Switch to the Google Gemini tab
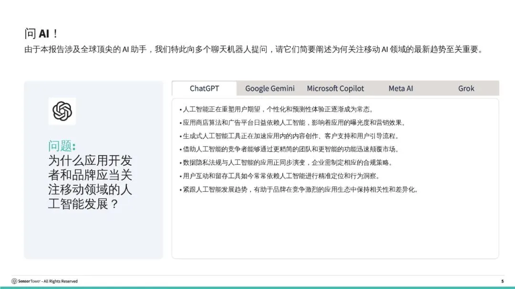 click(x=269, y=89)
